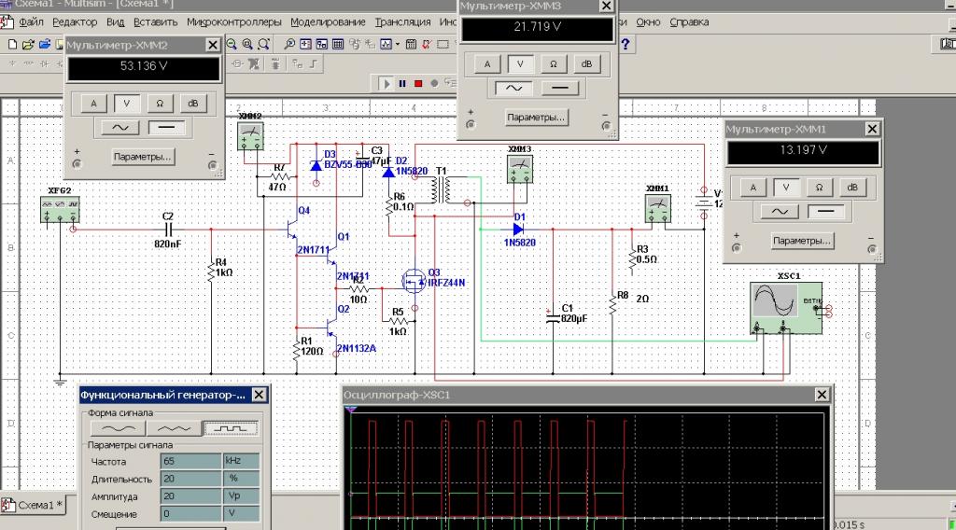The height and width of the screenshot is (530, 956).
Task: Switch to the Схема1 sheet tab
Action: click(34, 505)
